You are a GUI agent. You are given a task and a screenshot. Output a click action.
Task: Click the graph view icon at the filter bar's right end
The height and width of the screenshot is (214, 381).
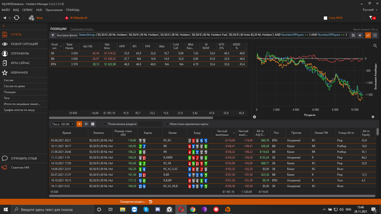click(368, 35)
